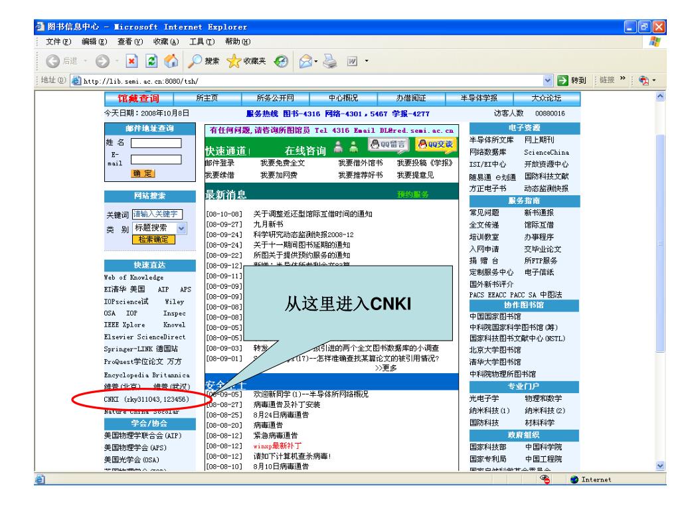Refresh the page with green arrows icon
This screenshot has width=680, height=510.
pyautogui.click(x=151, y=61)
